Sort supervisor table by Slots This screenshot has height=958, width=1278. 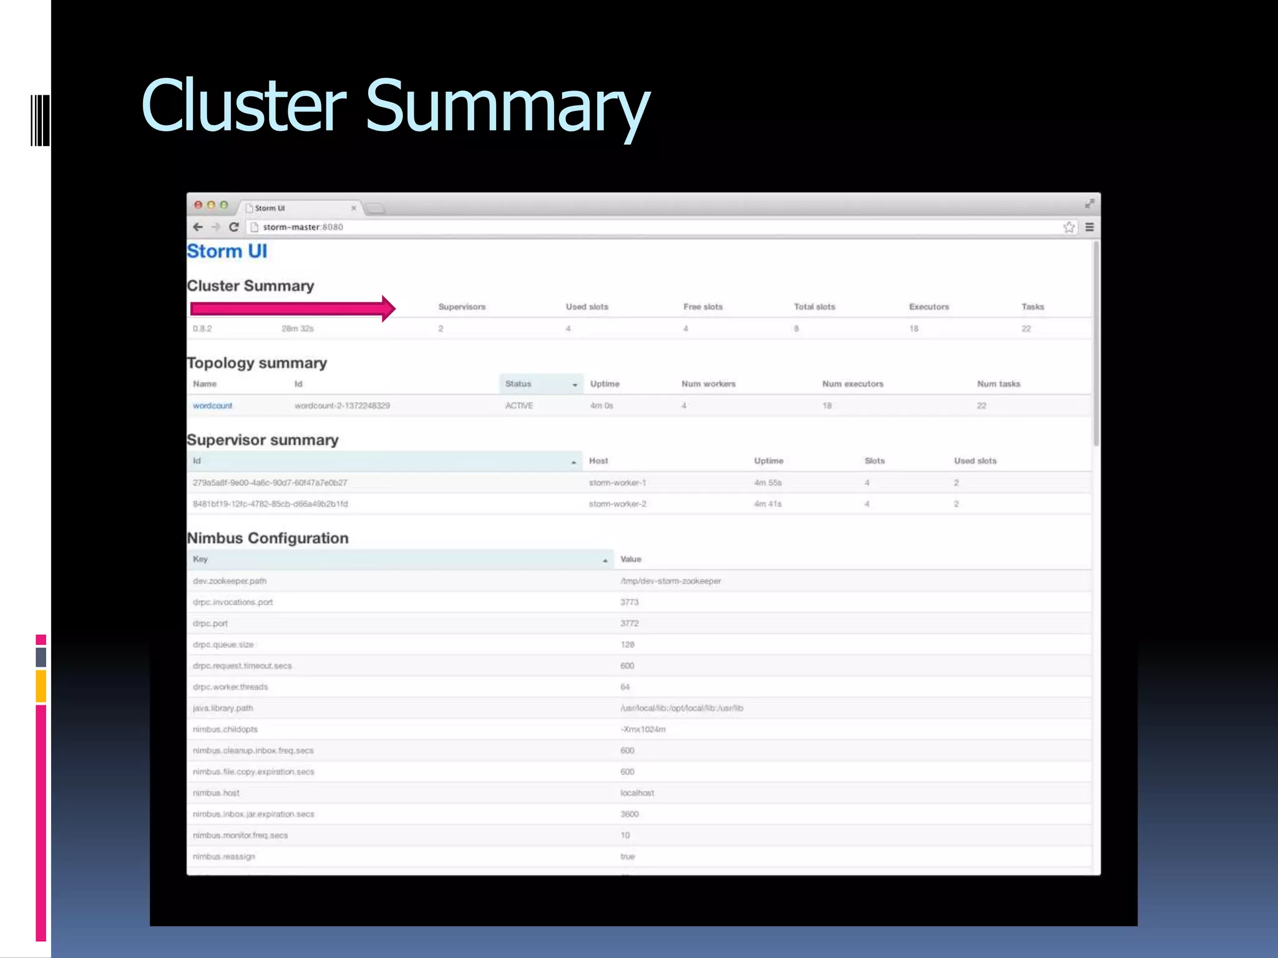pos(874,461)
